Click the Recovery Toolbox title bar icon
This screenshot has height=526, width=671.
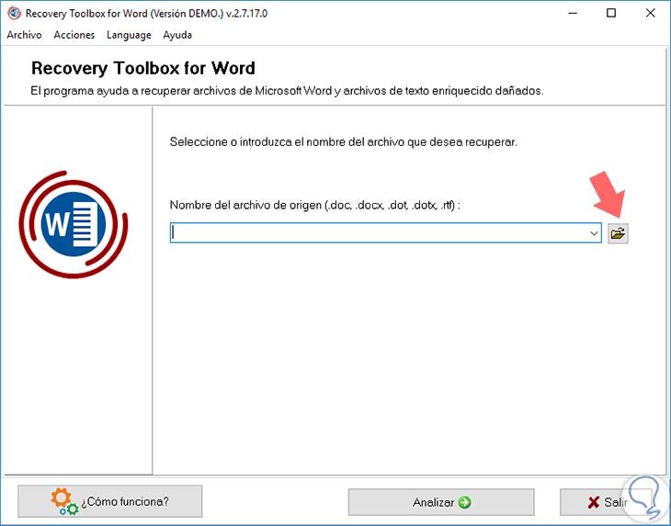[x=14, y=13]
